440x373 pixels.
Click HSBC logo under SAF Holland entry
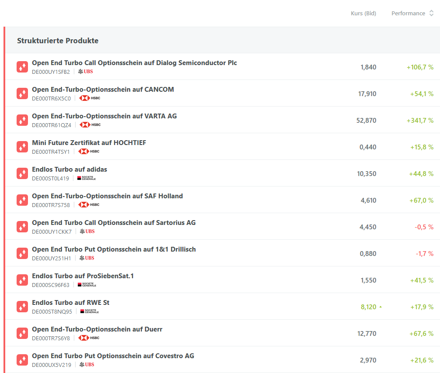coord(89,205)
